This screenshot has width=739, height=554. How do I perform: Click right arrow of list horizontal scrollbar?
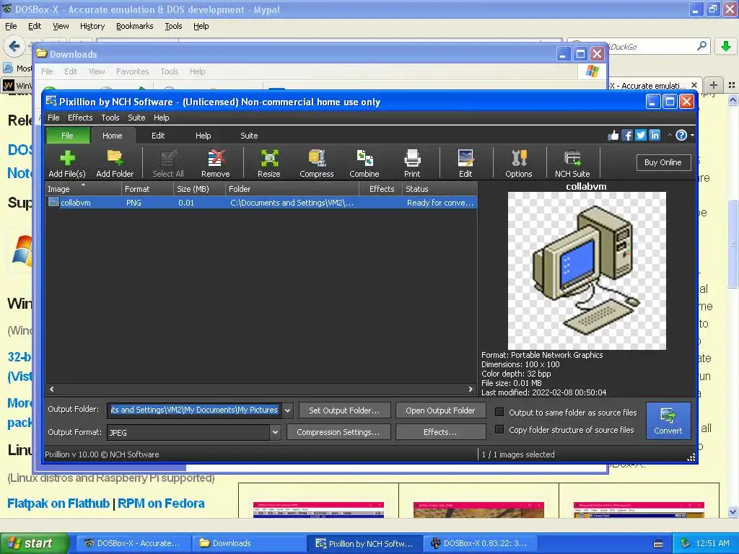tap(471, 389)
